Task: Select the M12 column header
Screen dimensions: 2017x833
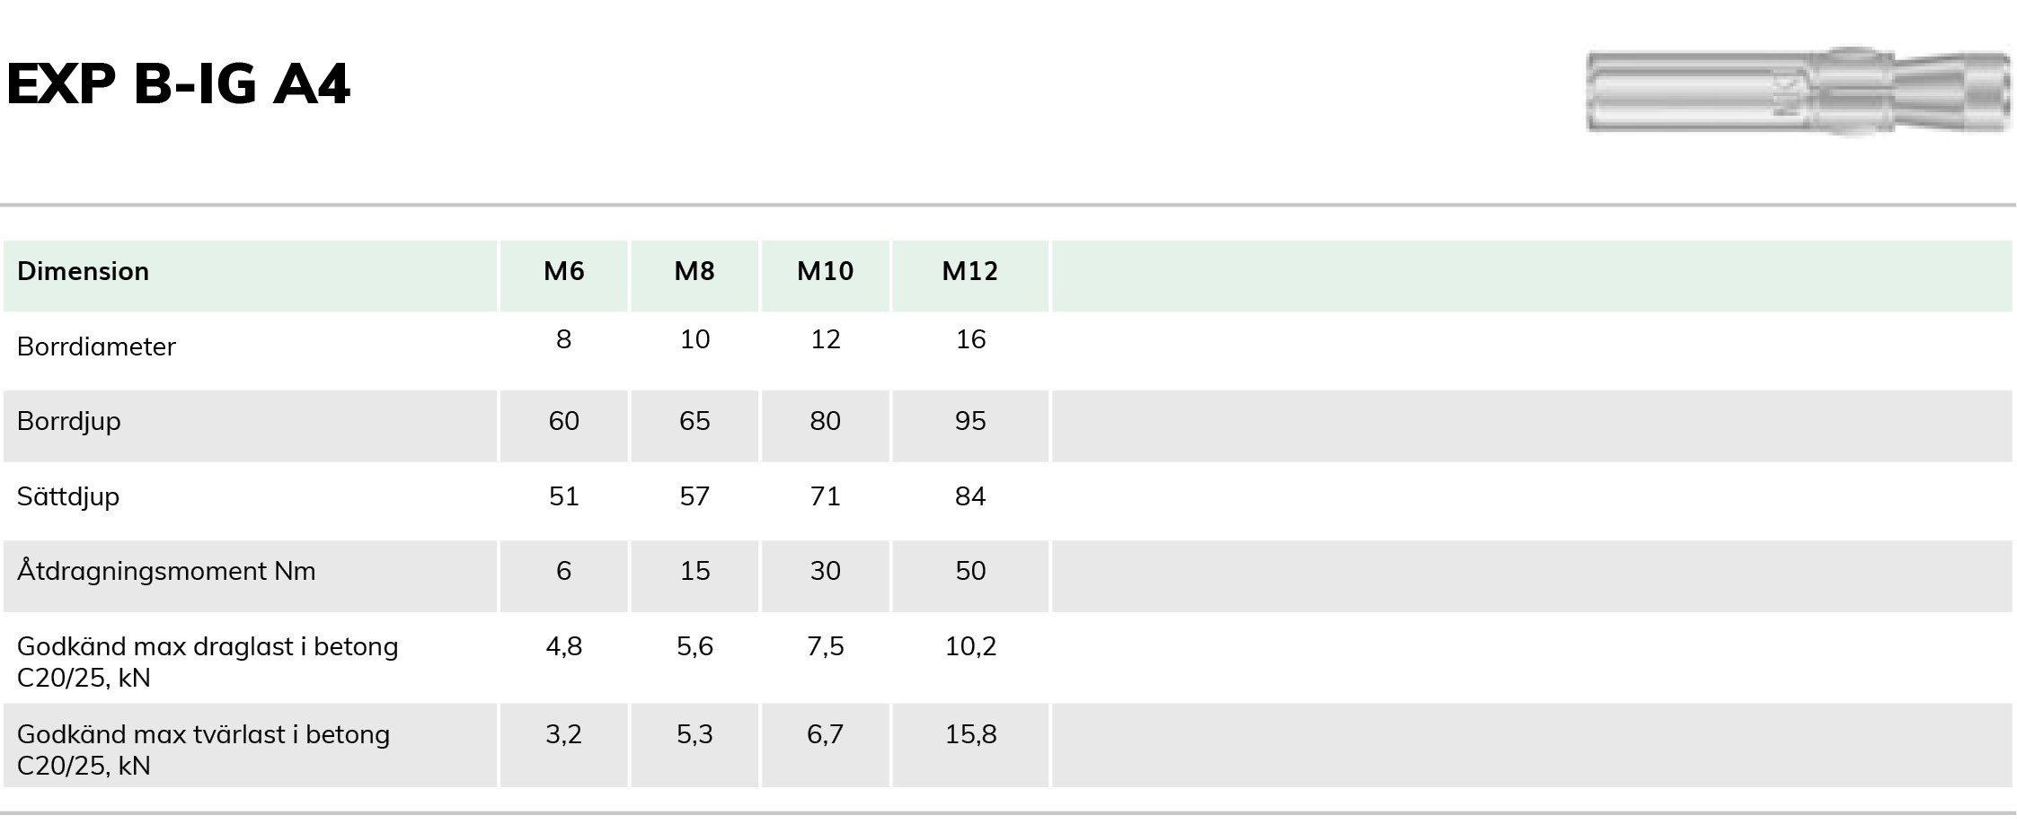Action: pos(970,271)
